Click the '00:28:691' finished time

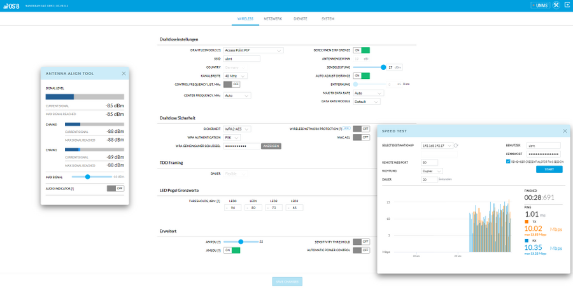[x=539, y=198]
